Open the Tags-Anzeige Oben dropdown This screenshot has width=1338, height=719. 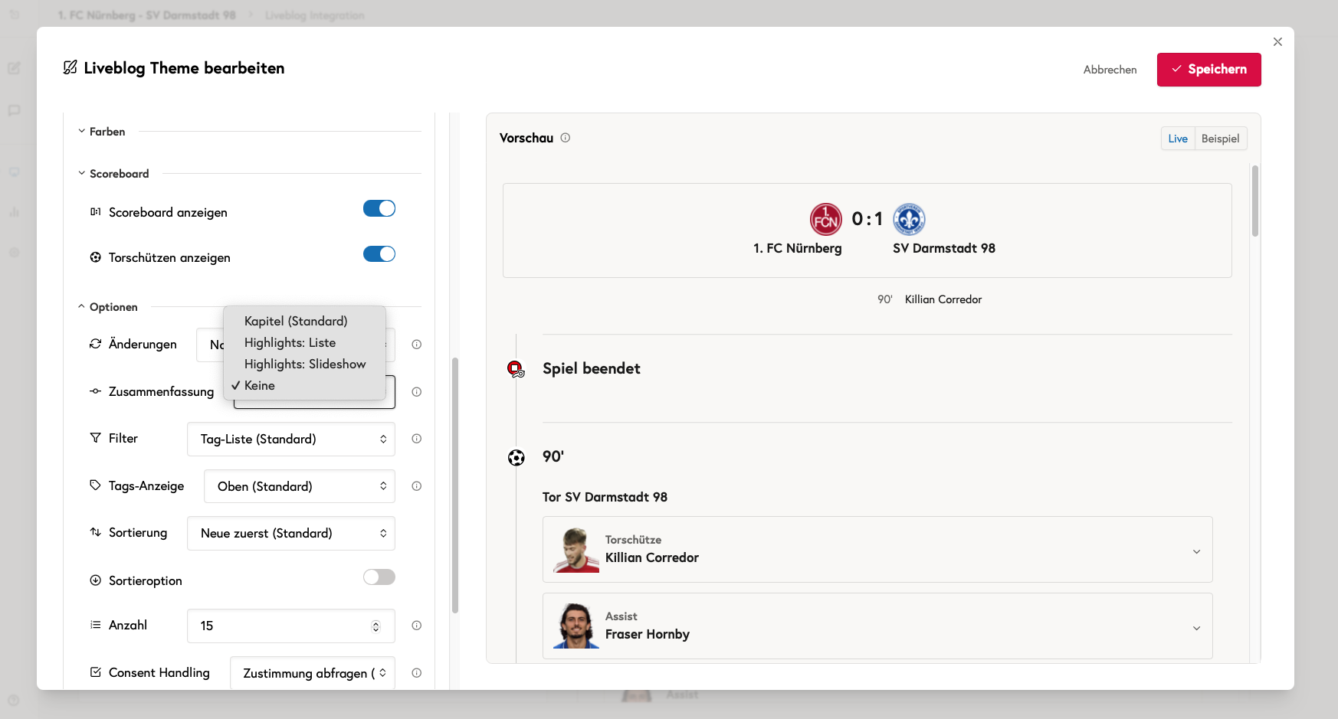tap(300, 486)
